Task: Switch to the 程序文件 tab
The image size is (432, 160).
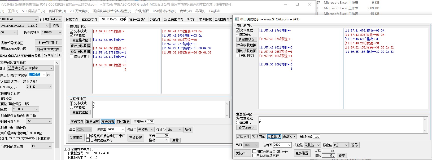Action: 72,20
